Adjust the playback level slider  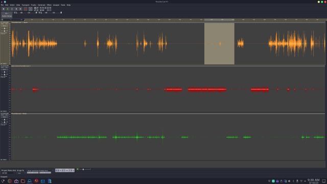[x=61, y=12]
